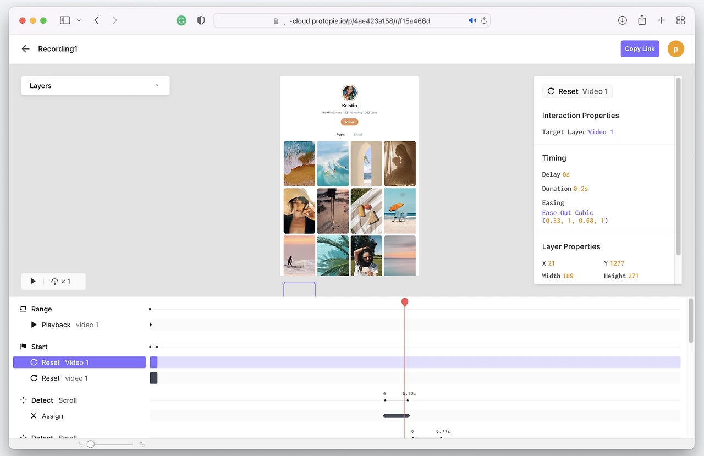Show Safari downloads
Image resolution: width=704 pixels, height=456 pixels.
coord(623,20)
